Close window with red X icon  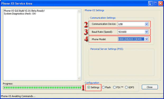161,4
